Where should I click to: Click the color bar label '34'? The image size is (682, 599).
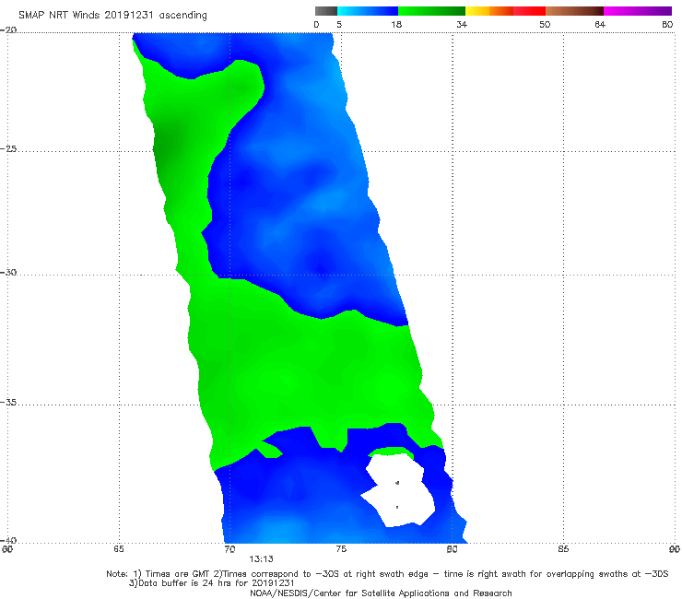click(x=462, y=25)
